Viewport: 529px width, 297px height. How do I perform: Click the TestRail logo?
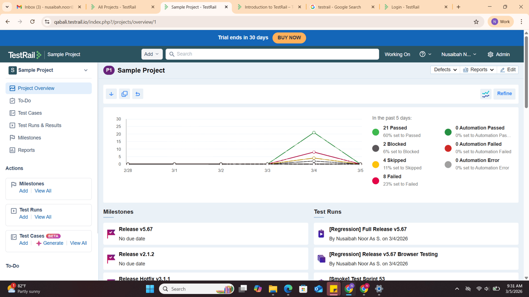[25, 55]
